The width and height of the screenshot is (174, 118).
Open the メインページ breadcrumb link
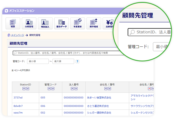[x=18, y=35]
